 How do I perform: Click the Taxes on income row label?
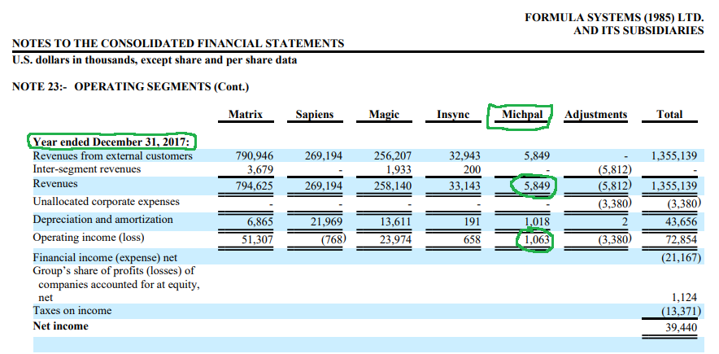72,310
